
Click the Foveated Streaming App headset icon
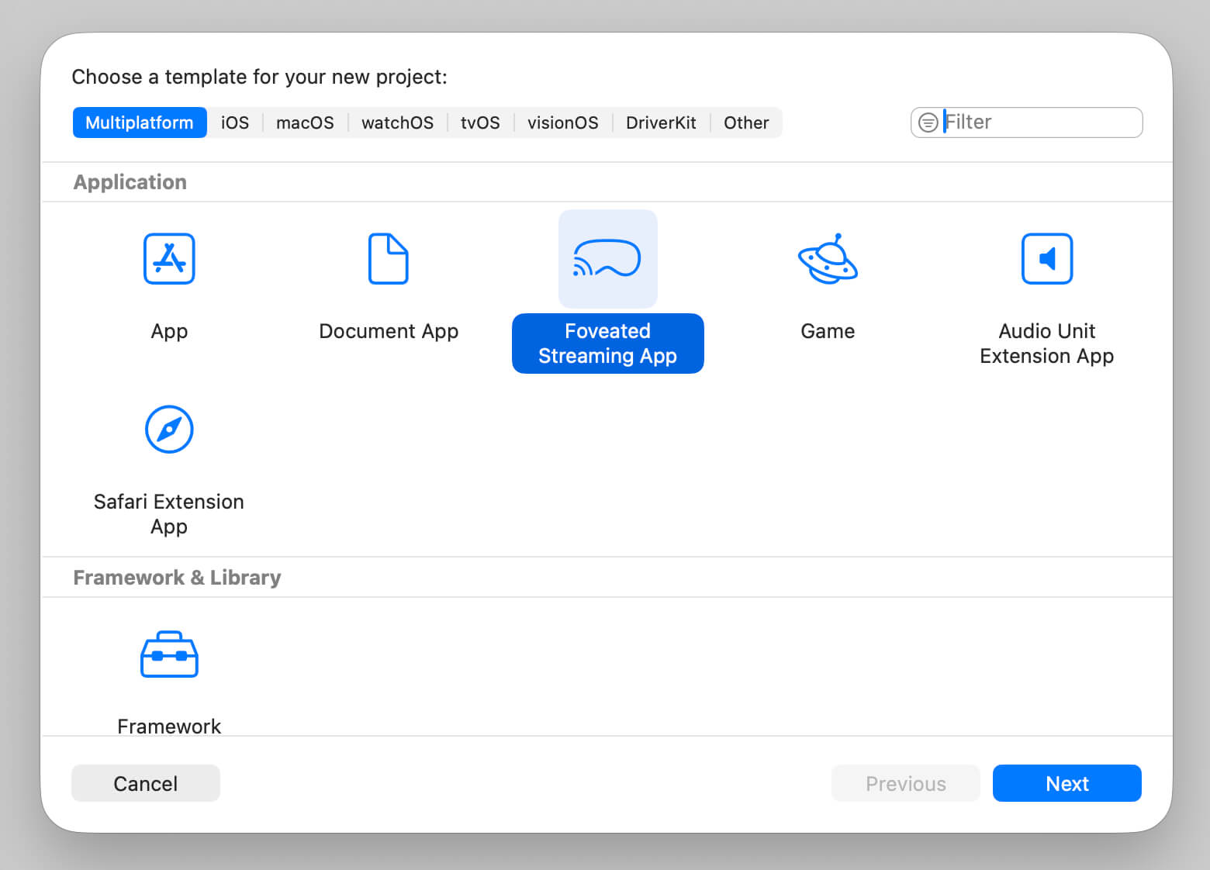pos(607,259)
